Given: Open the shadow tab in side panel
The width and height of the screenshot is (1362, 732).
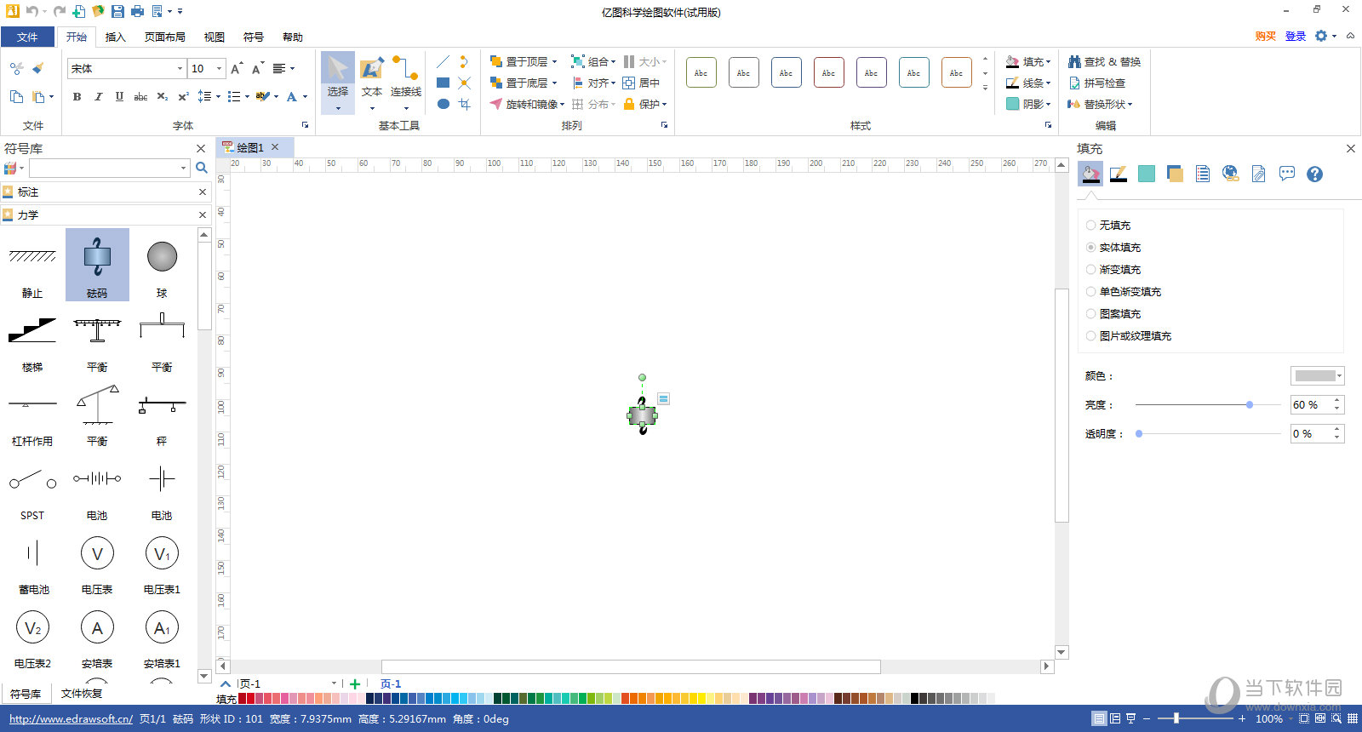Looking at the screenshot, I should pyautogui.click(x=1147, y=174).
